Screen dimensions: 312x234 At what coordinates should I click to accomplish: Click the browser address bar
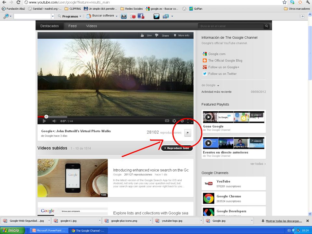click(152, 2)
